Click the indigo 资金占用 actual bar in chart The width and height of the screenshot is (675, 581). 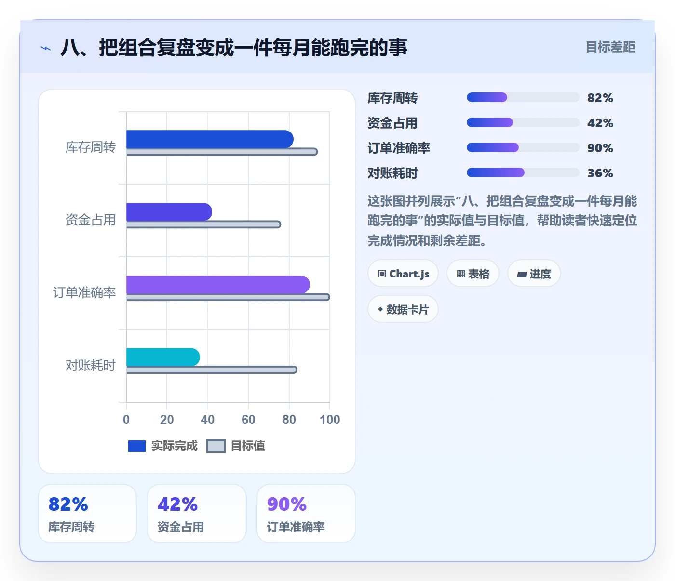click(169, 212)
